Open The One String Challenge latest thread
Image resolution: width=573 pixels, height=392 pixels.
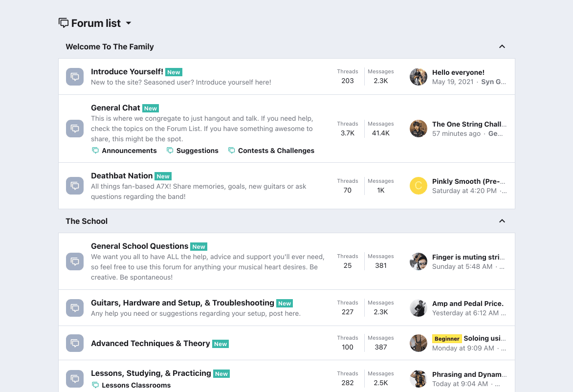tap(469, 124)
